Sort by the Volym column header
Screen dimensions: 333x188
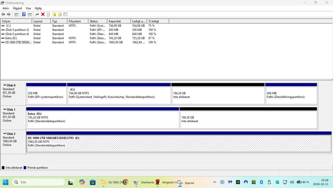[x=16, y=21]
